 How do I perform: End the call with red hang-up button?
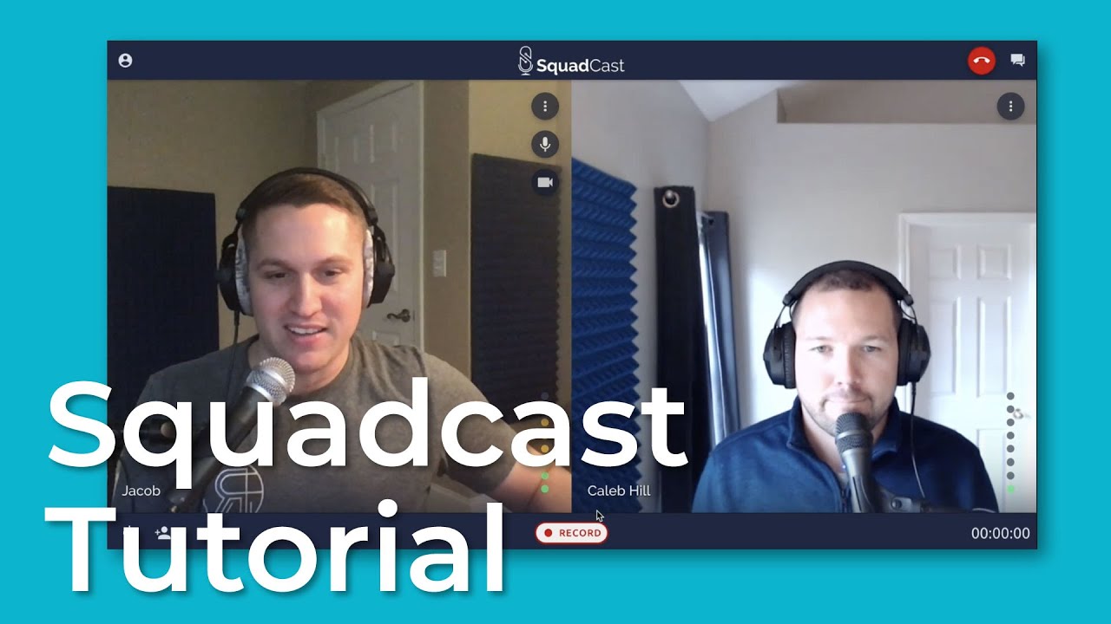click(x=982, y=61)
